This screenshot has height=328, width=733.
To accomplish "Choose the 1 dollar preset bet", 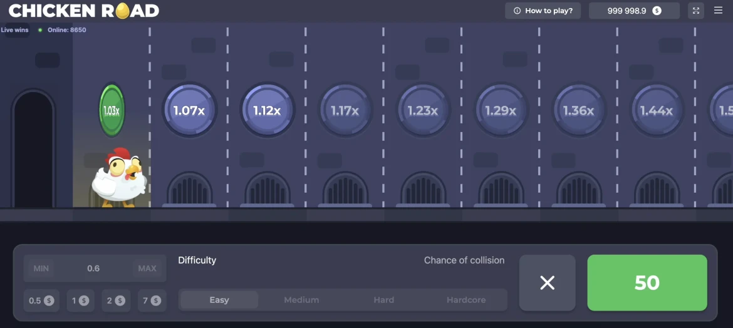I will coord(80,300).
